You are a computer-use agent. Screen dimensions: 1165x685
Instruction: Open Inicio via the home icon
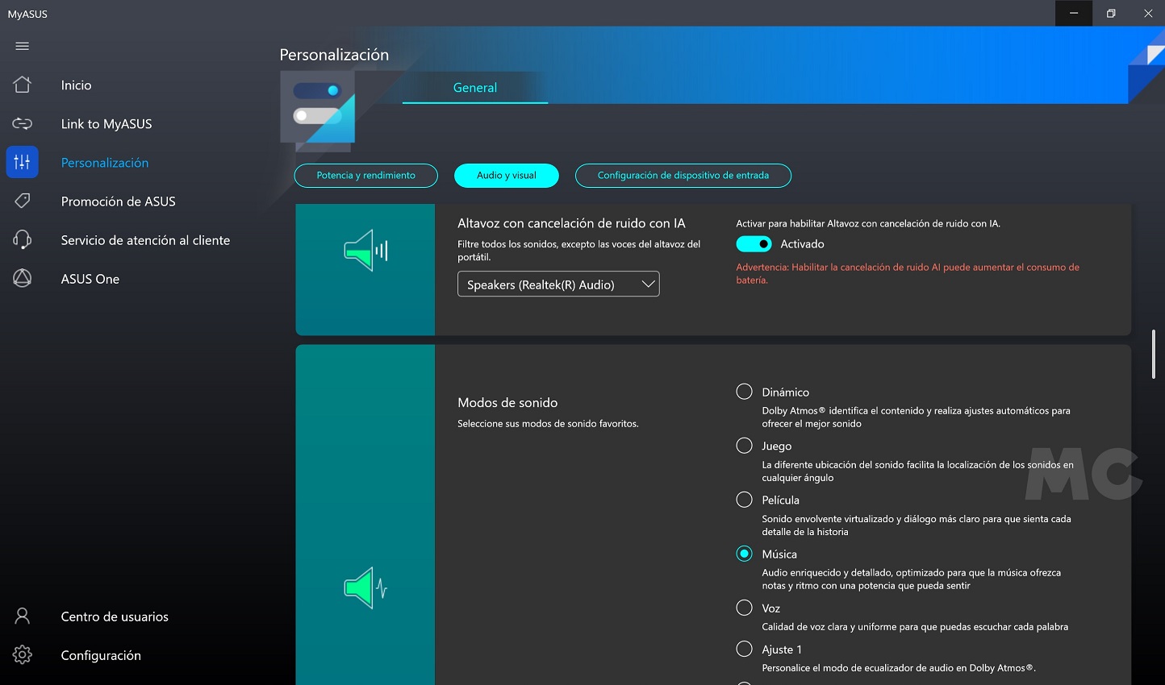[22, 85]
